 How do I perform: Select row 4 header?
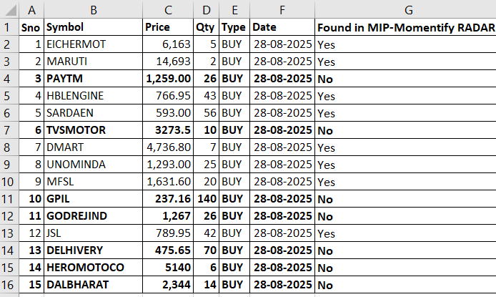(x=9, y=79)
